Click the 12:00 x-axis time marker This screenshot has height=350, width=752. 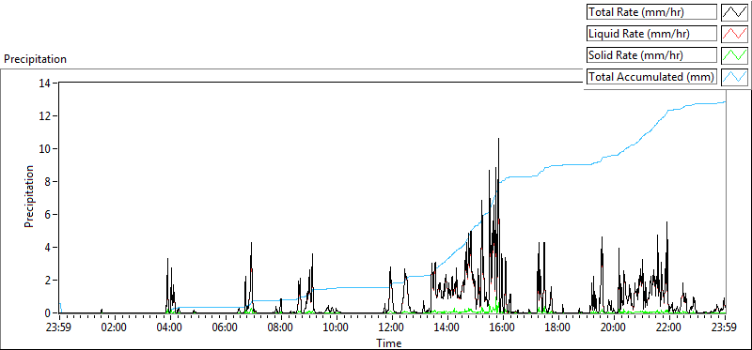[x=392, y=328]
